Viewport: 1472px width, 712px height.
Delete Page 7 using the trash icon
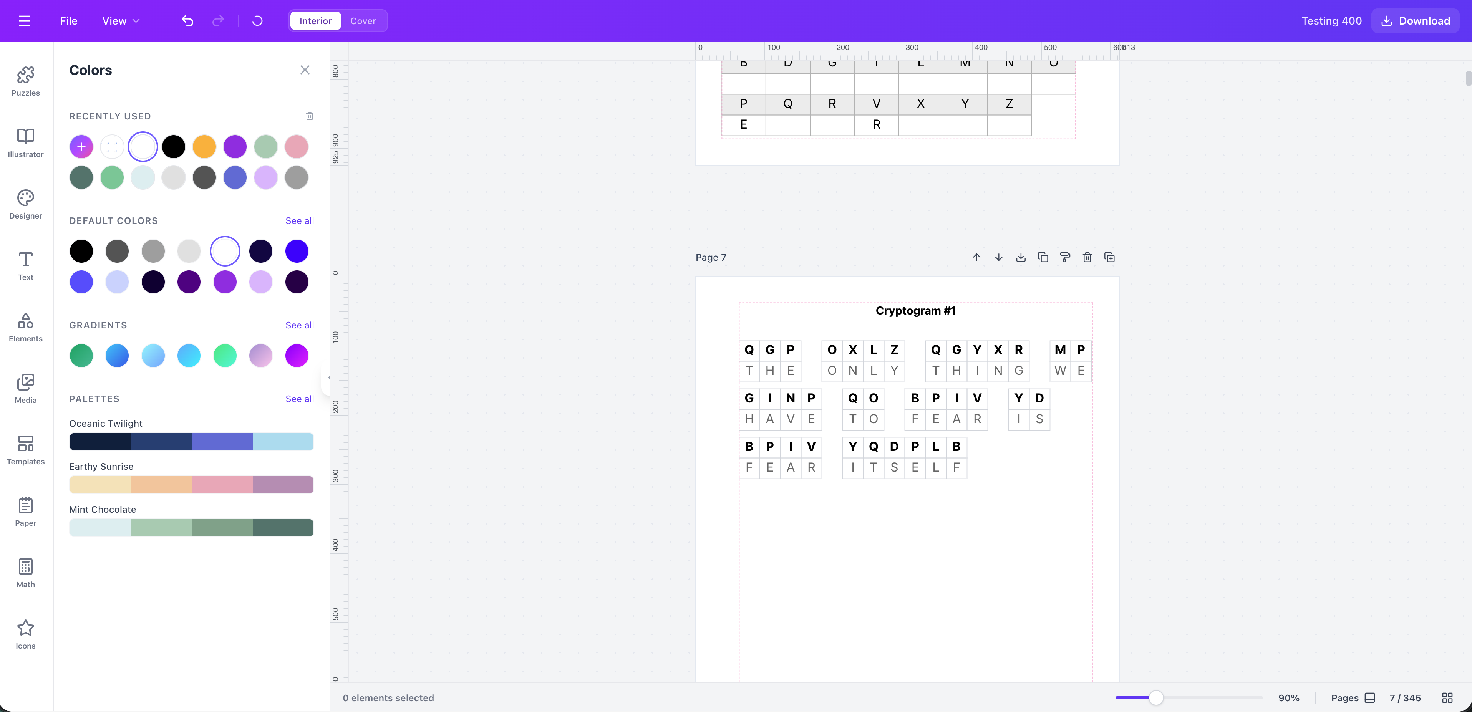pos(1087,257)
